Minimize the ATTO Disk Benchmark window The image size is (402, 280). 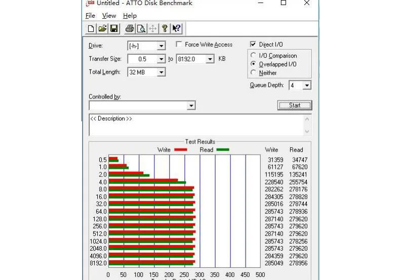(x=260, y=3)
